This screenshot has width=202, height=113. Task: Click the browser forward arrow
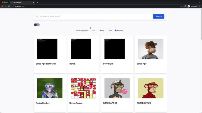pyautogui.click(x=6, y=6)
